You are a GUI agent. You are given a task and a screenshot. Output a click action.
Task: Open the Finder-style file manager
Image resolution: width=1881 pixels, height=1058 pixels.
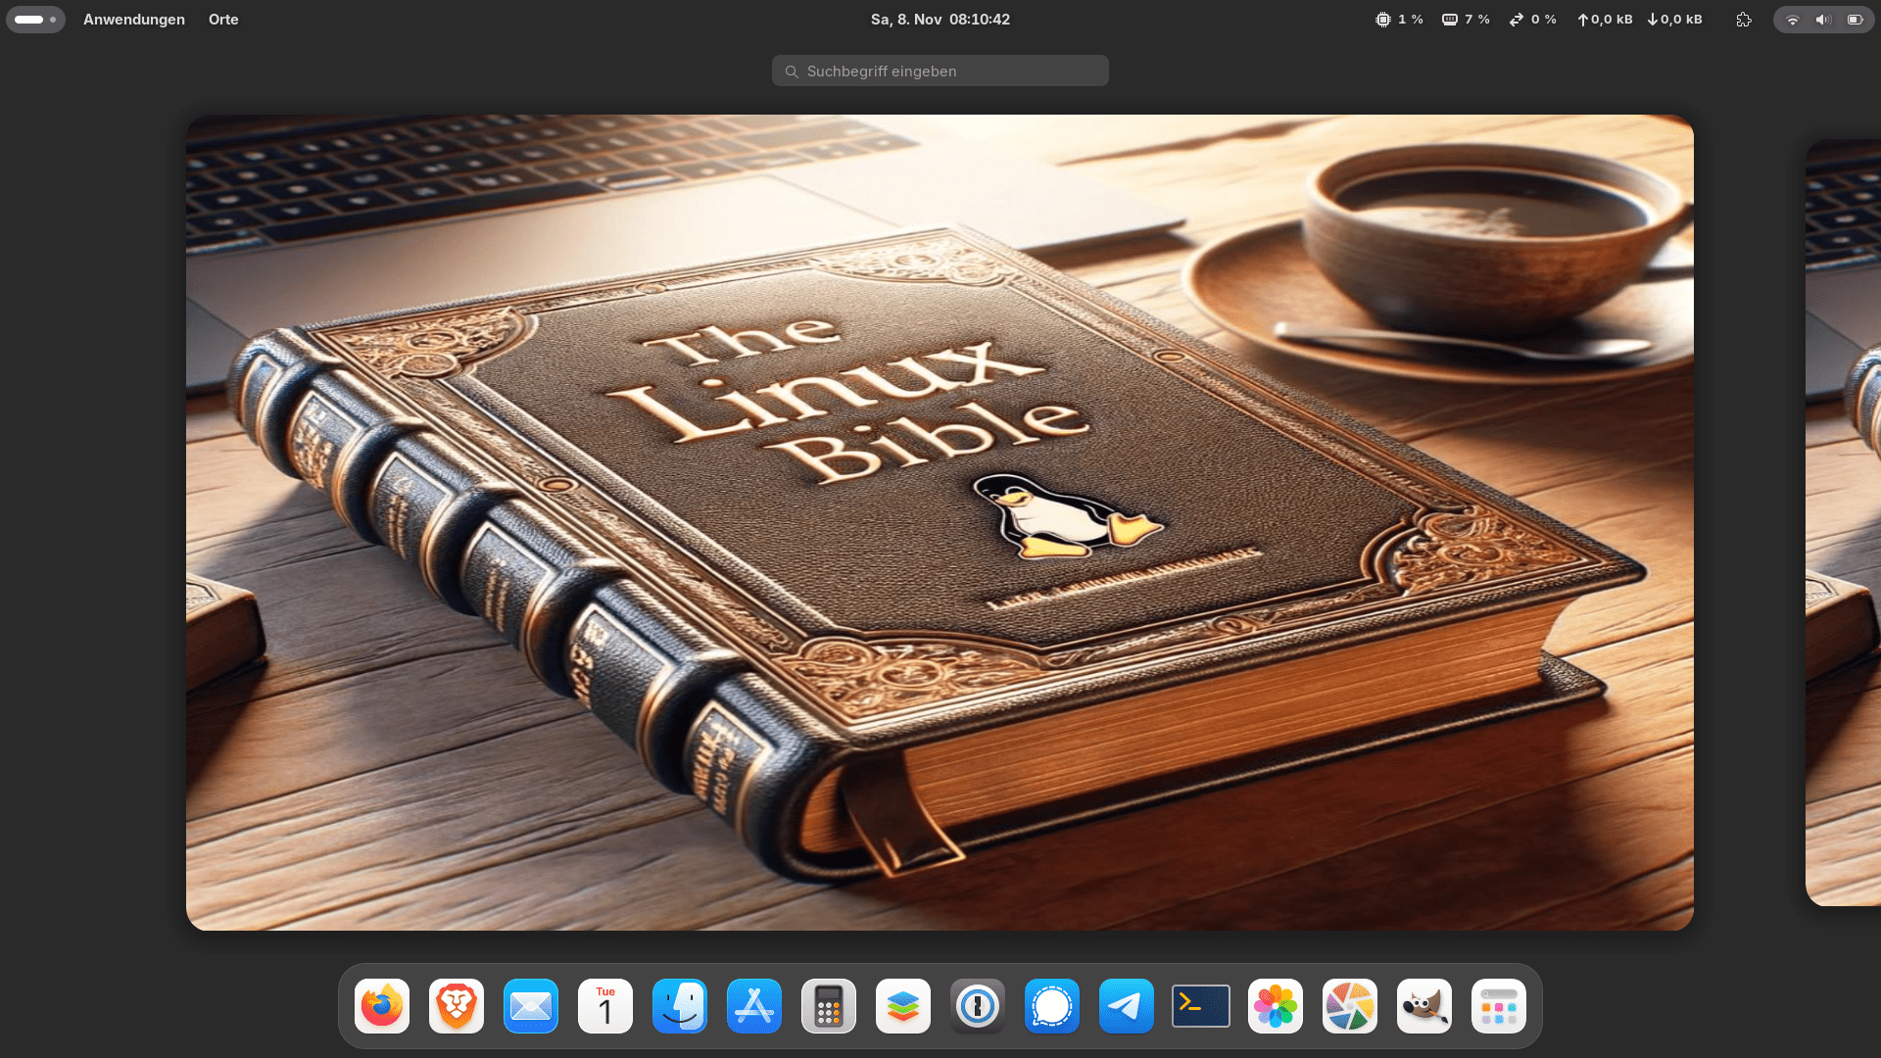click(680, 1006)
